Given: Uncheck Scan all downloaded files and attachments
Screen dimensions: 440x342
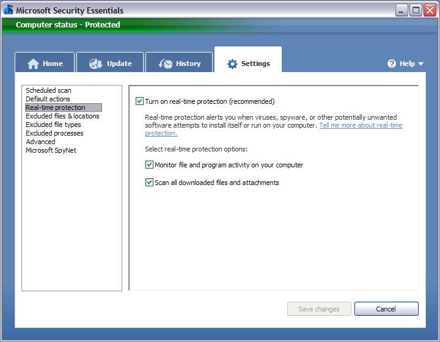Looking at the screenshot, I should (149, 183).
